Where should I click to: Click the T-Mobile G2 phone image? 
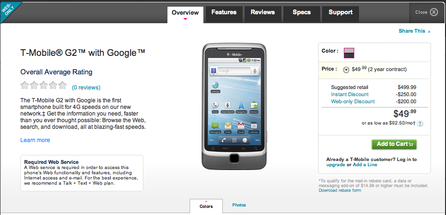235,106
